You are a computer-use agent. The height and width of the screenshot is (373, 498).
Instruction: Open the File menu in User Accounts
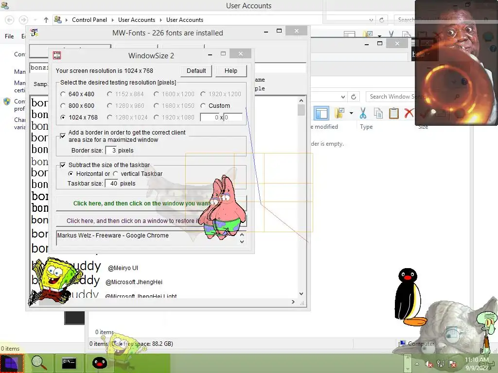click(9, 36)
